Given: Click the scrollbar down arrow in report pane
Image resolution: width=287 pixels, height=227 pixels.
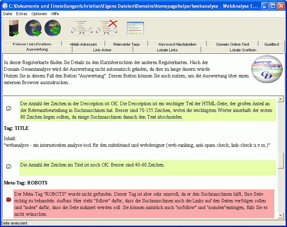Looking at the screenshot, I should coord(281,215).
